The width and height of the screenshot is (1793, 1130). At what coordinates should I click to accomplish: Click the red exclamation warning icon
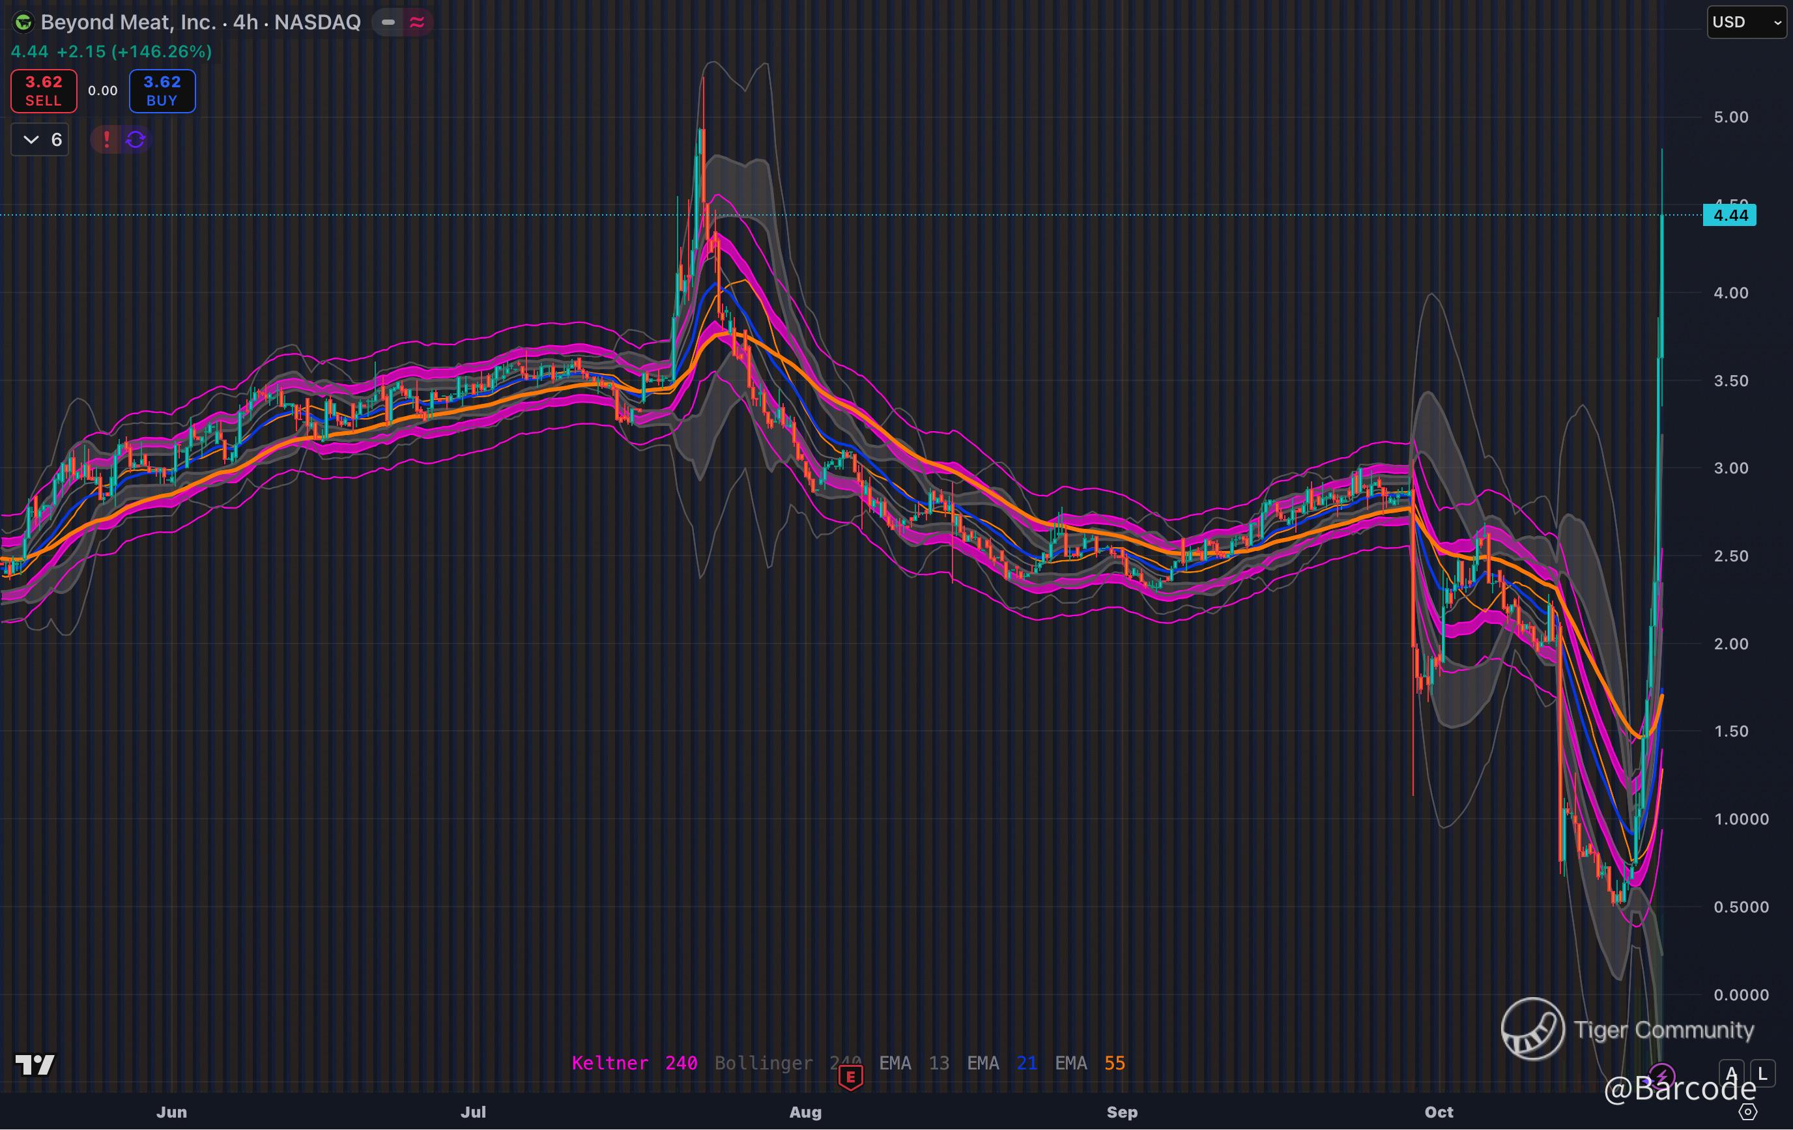pos(106,139)
